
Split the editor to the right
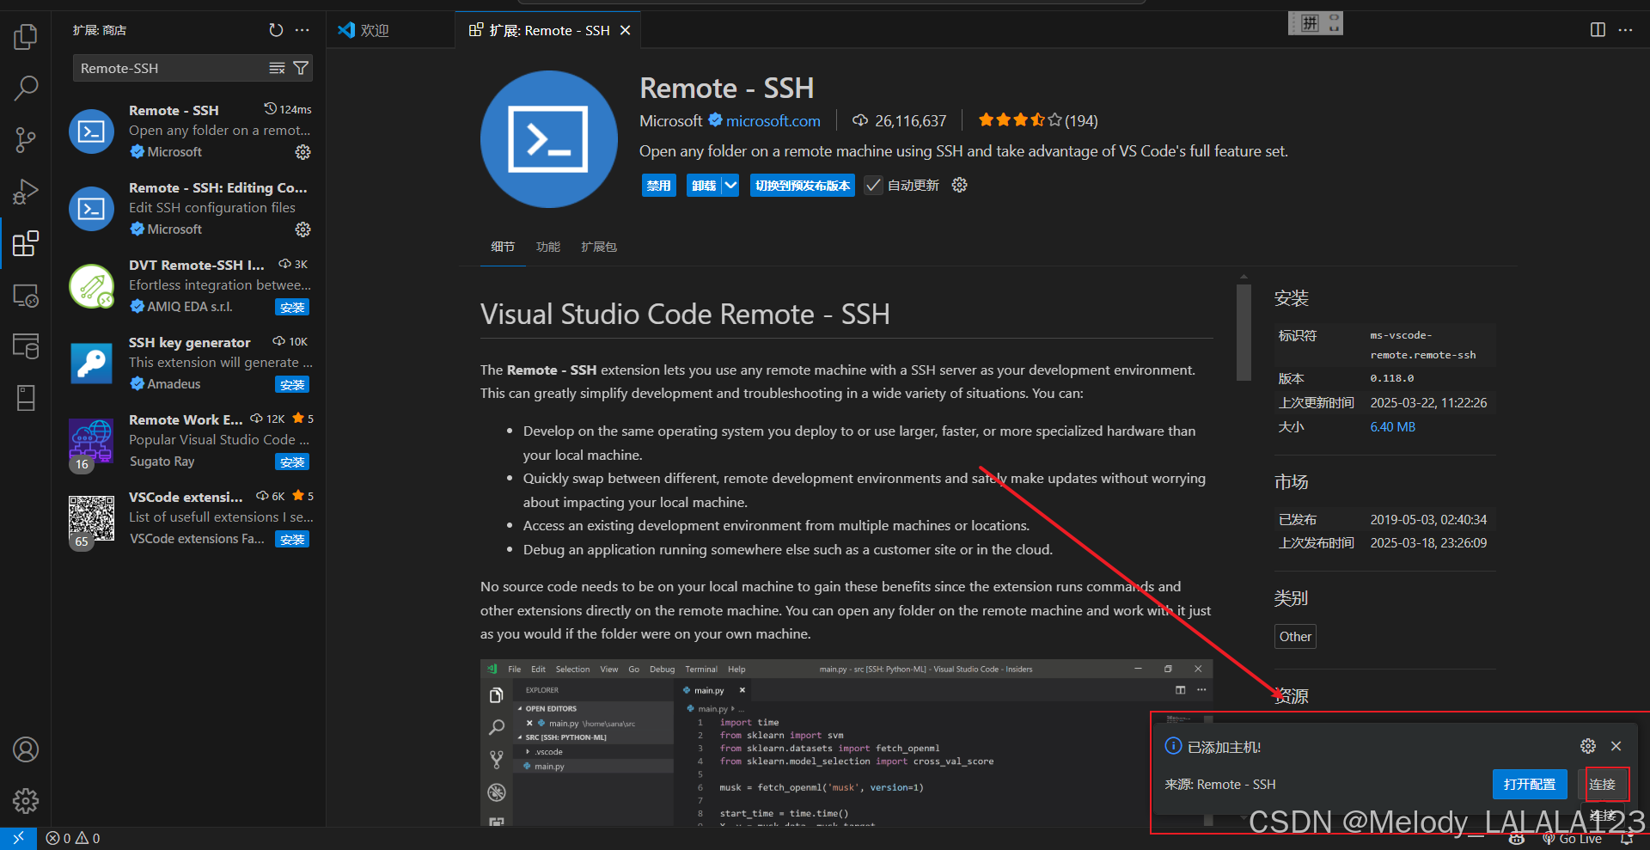coord(1598,30)
